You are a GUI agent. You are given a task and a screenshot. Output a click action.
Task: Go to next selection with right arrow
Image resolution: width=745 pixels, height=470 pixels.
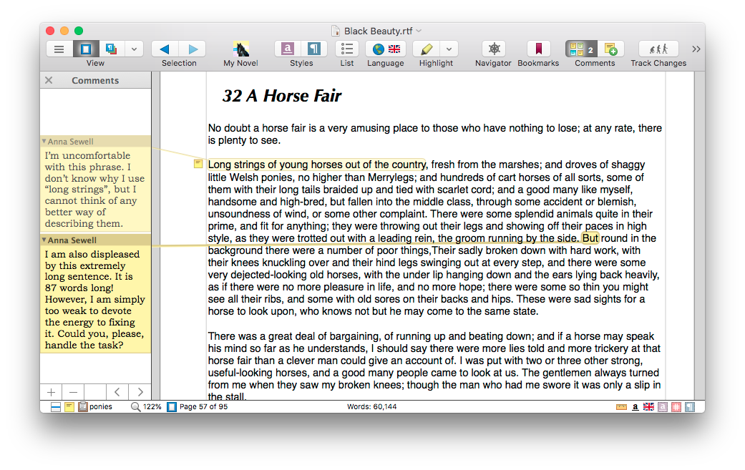coord(193,49)
